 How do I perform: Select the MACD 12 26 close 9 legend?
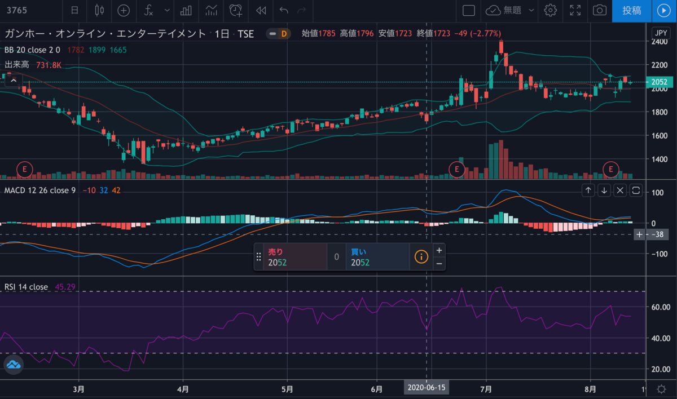click(39, 190)
